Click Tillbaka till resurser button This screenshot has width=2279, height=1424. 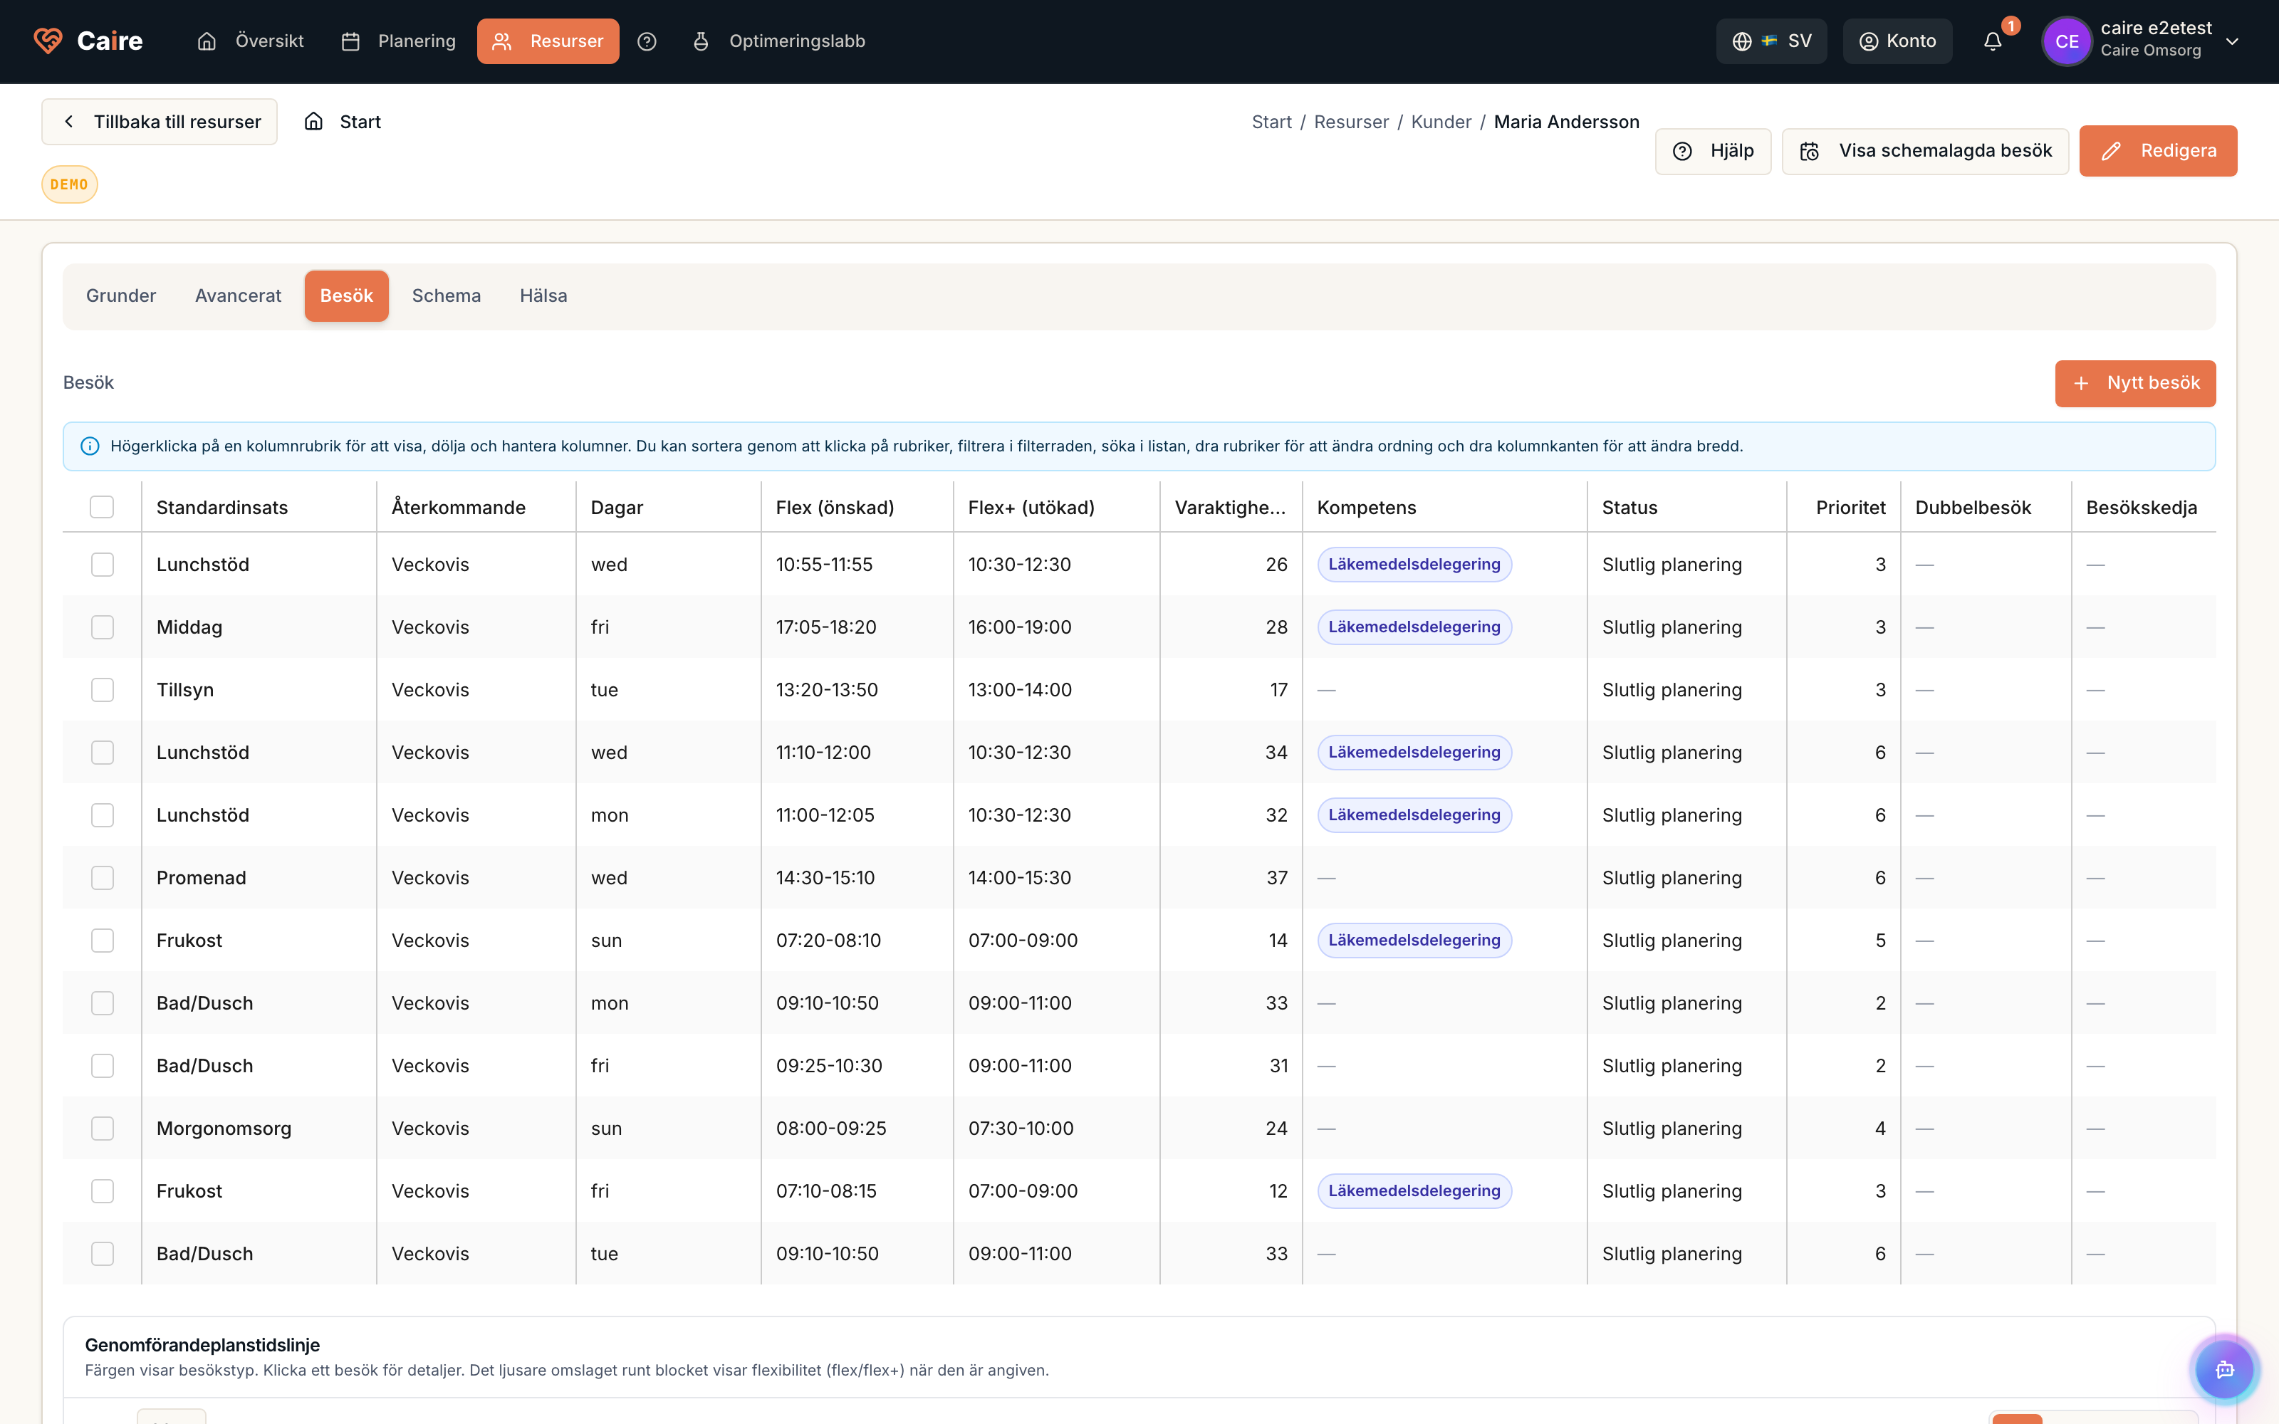(x=159, y=122)
